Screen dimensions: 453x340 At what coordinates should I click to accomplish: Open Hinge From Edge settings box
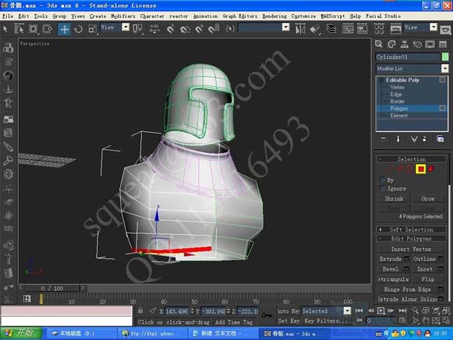440,289
